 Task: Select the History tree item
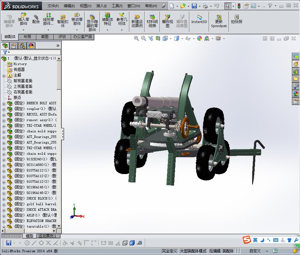point(20,64)
